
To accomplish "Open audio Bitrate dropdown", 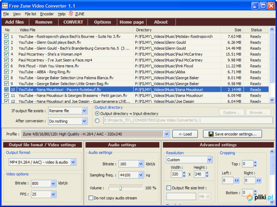I will pyautogui.click(x=141, y=164).
